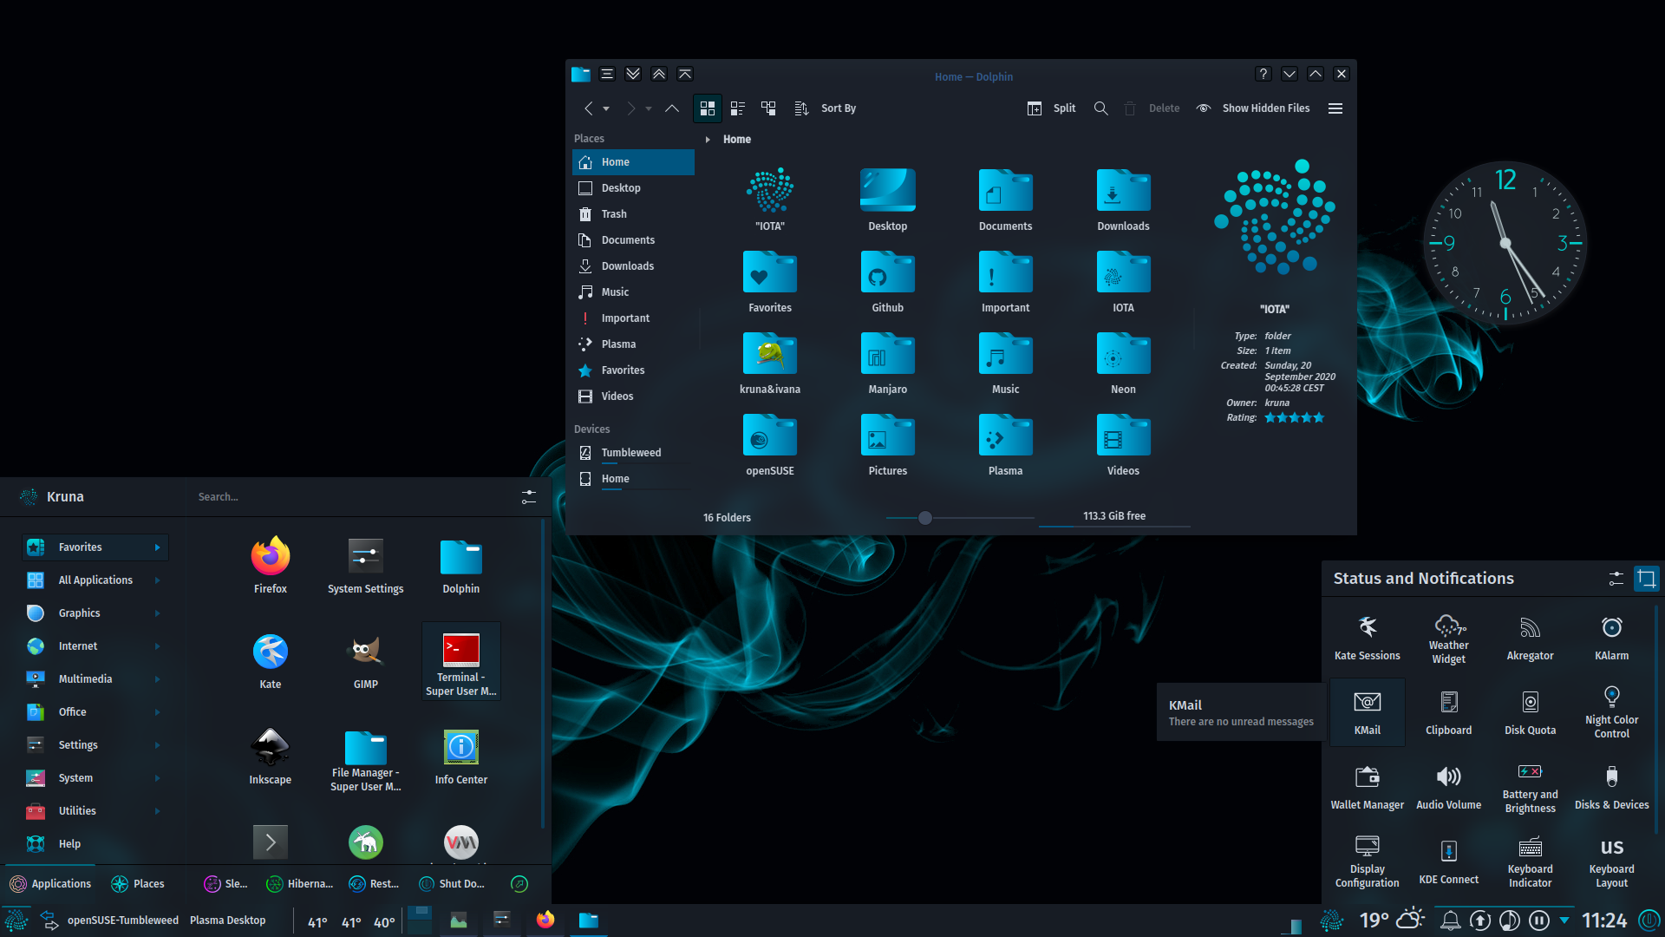The image size is (1665, 937).
Task: Switch Dolphin to compact view mode
Action: point(738,108)
